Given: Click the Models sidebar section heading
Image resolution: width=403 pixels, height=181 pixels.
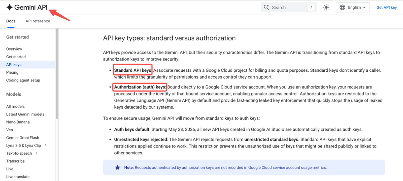Looking at the screenshot, I should pos(14,94).
